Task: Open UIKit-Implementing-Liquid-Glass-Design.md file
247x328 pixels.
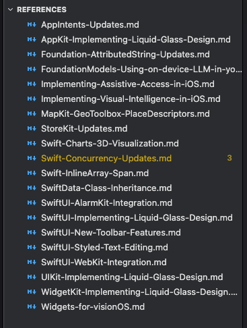Action: (132, 277)
